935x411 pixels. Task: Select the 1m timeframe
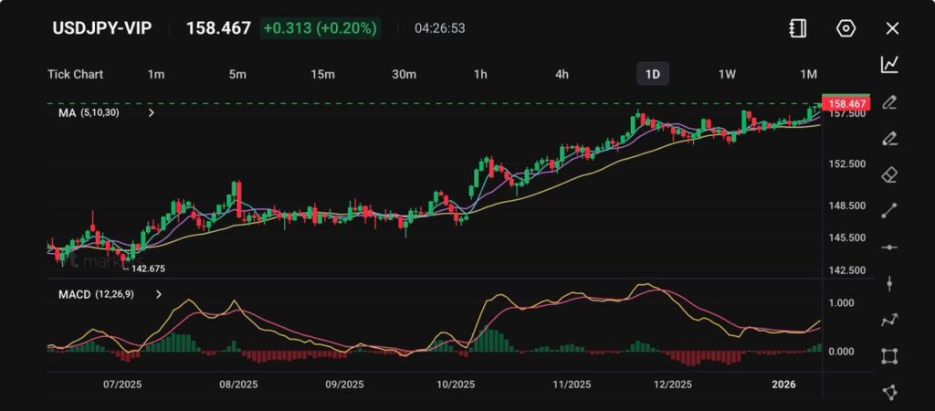coord(155,74)
